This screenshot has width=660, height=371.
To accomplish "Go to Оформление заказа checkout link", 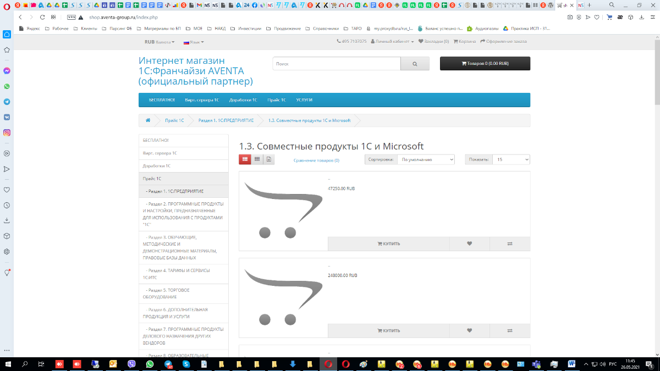I will tap(504, 41).
